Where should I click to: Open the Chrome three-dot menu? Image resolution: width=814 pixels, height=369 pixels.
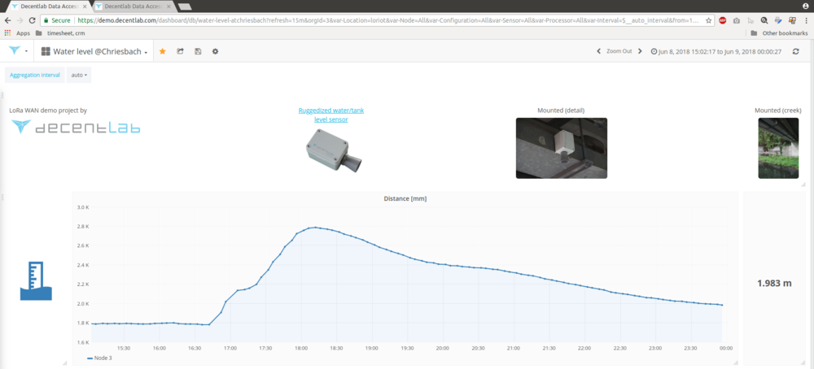point(807,21)
